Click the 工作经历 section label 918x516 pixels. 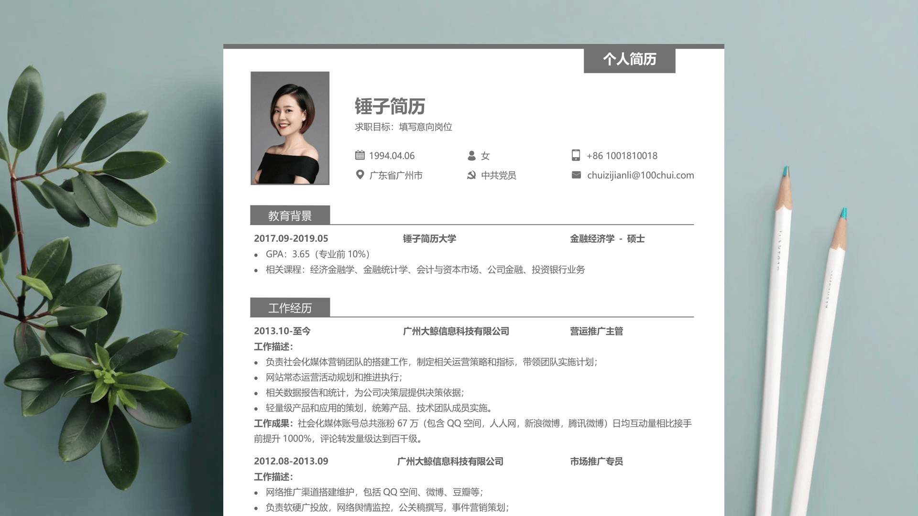click(x=290, y=308)
